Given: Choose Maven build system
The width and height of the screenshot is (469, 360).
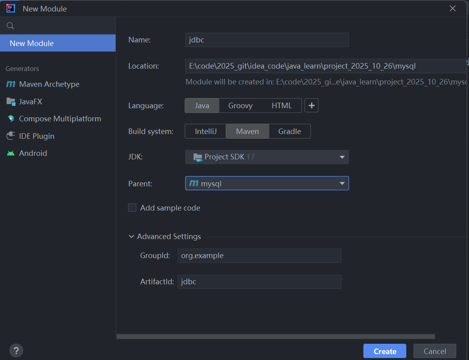Looking at the screenshot, I should coord(247,131).
